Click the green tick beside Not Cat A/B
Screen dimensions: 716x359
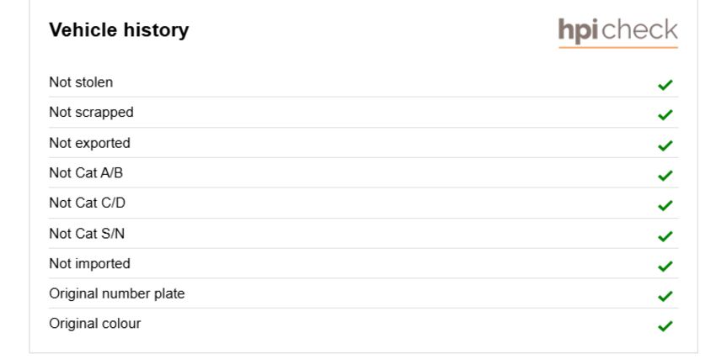point(665,176)
